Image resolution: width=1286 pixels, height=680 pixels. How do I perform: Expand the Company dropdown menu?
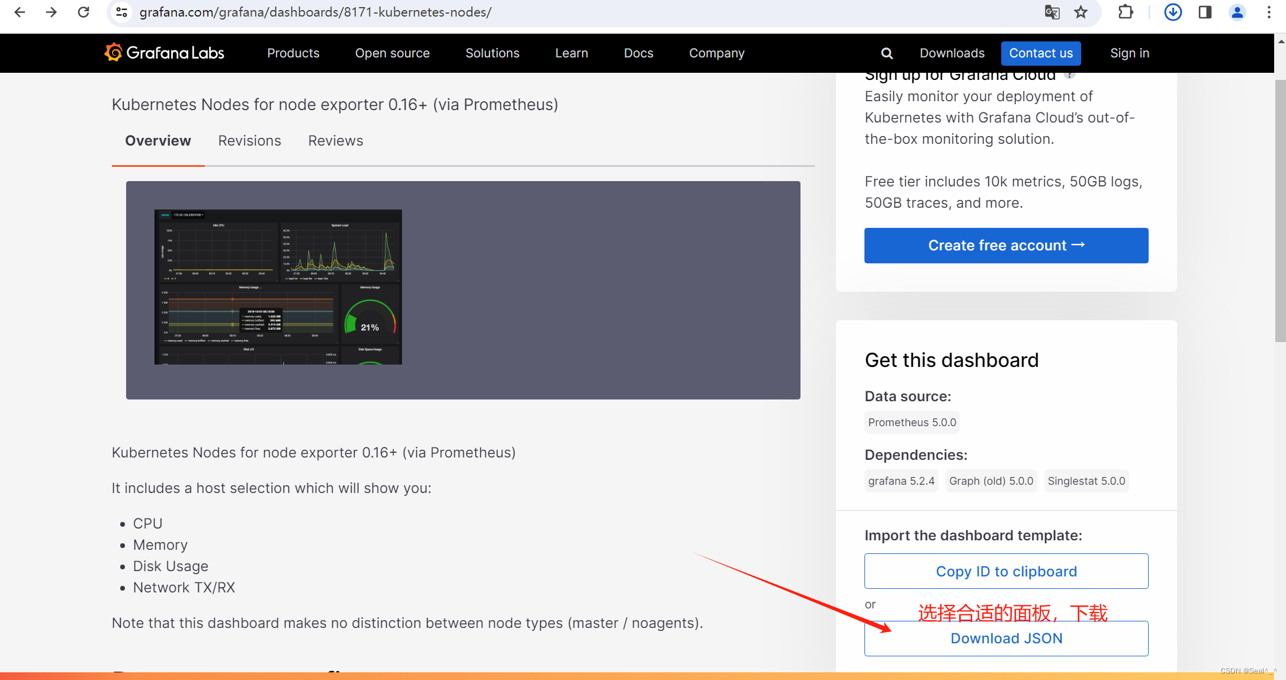[716, 53]
